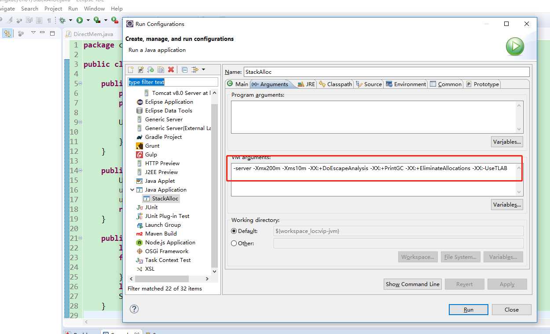Select Grunt configuration type

[x=152, y=145]
